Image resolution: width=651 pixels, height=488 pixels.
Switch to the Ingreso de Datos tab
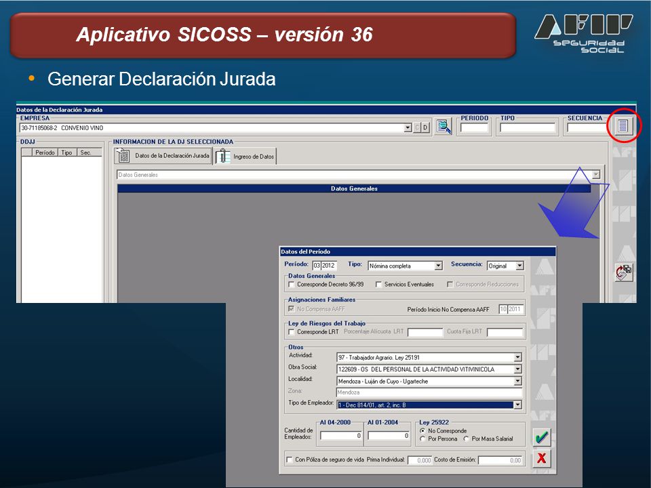[x=245, y=157]
